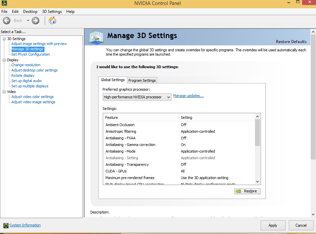Image resolution: width=316 pixels, height=234 pixels.
Task: Open Adjust video color settings
Action: (x=32, y=97)
